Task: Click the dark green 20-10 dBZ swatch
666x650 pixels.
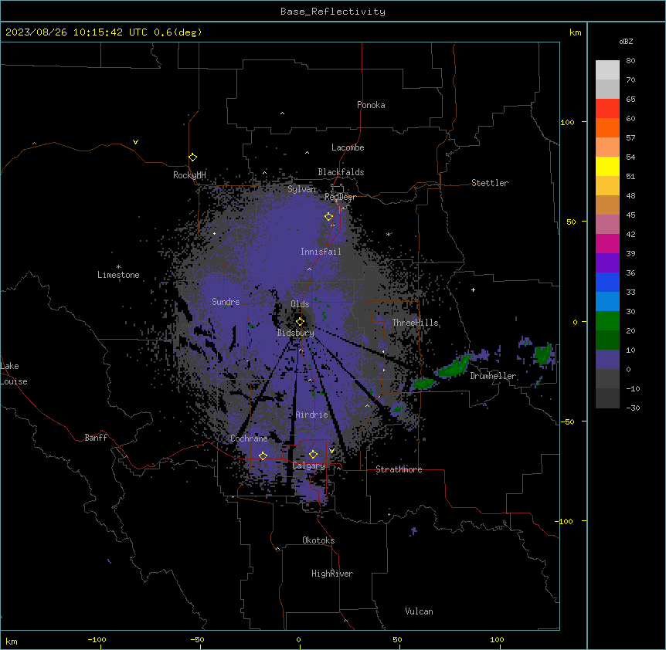Action: [607, 340]
